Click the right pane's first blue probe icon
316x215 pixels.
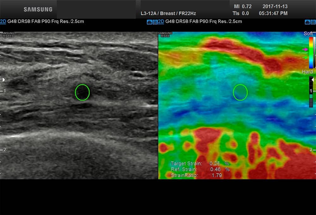[307, 22]
